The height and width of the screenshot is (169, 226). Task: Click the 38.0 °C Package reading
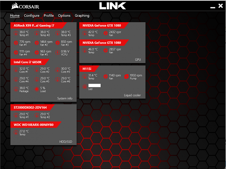(24, 88)
